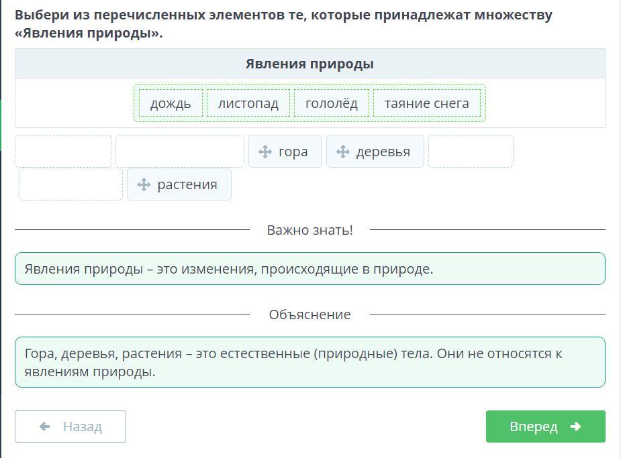This screenshot has width=621, height=458.
Task: Click the right arrow icon on Вперед
Action: tap(575, 426)
